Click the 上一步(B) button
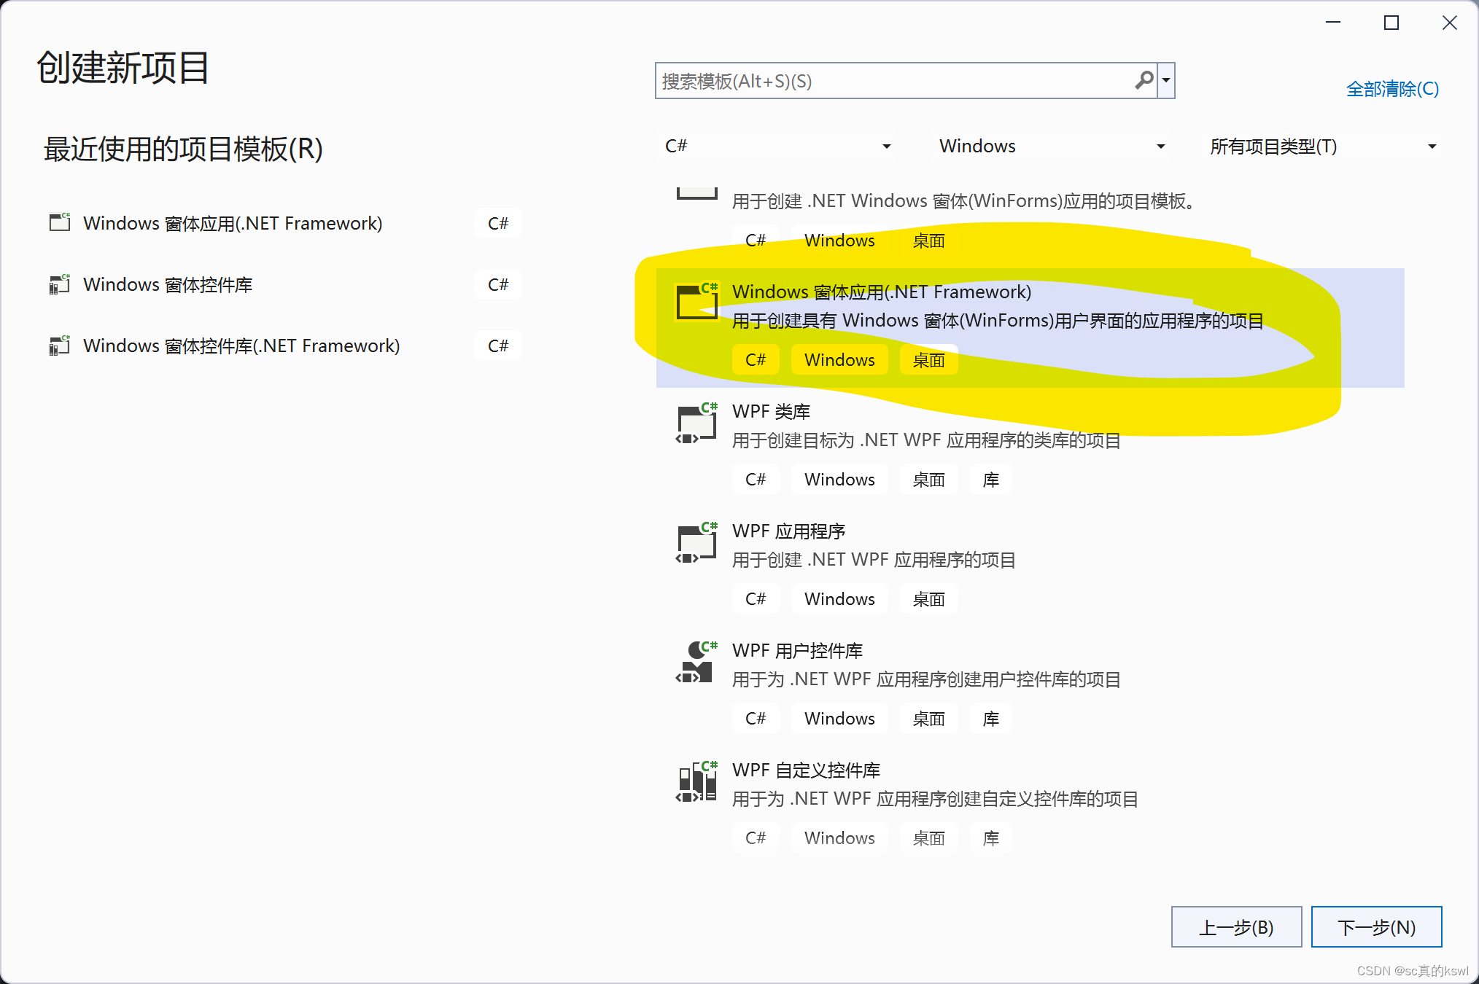This screenshot has width=1479, height=984. pyautogui.click(x=1235, y=927)
